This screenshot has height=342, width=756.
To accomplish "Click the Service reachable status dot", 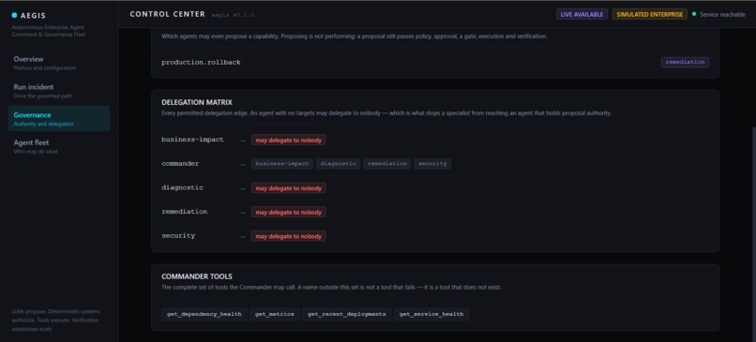I will (x=694, y=14).
